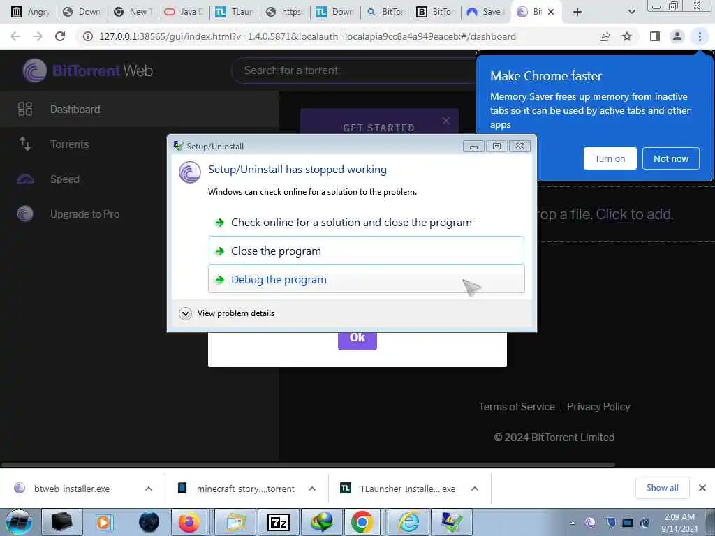Image resolution: width=715 pixels, height=536 pixels.
Task: Open the Terms of Service link
Action: pos(517,407)
